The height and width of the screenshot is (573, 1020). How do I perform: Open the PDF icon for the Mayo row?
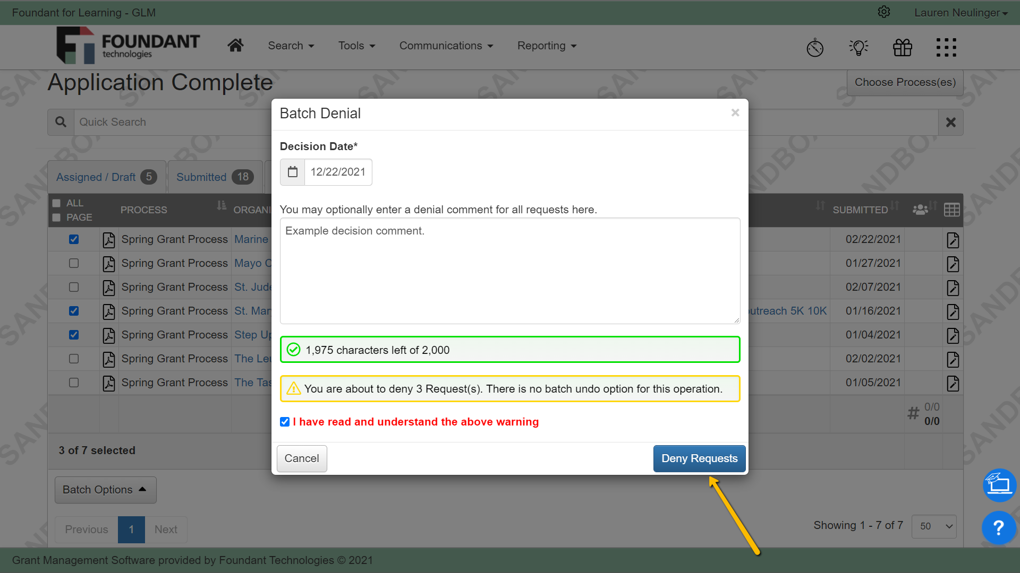tap(108, 264)
